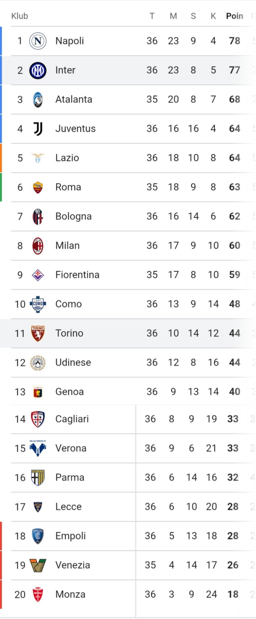Tap the Atalanta club crest

coord(38,100)
